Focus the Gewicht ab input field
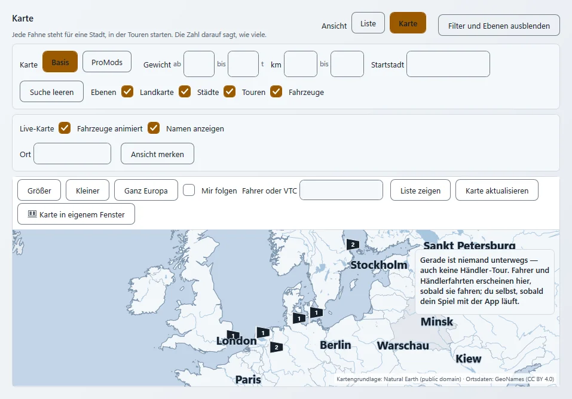Screen dimensions: 572x399 tap(199, 64)
